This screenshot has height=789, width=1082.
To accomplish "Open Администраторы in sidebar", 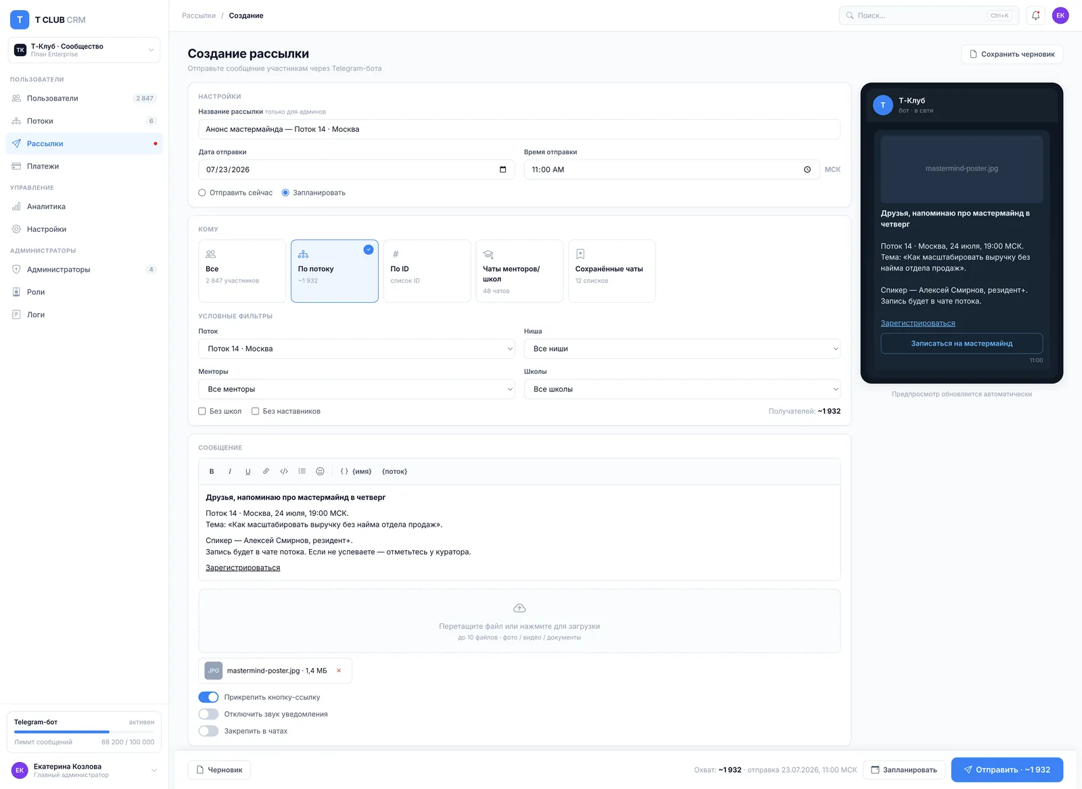I will (84, 269).
